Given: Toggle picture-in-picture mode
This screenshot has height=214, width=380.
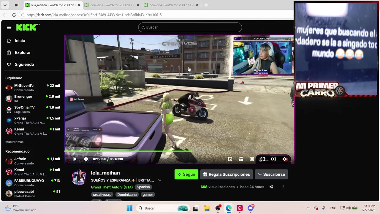Looking at the screenshot, I should [230, 159].
